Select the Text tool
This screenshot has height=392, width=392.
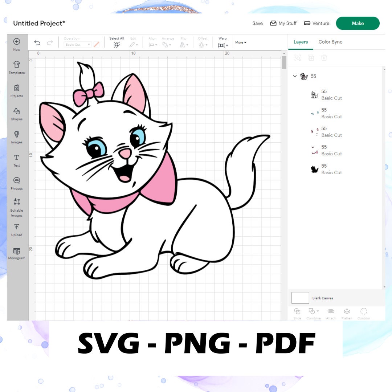tap(16, 160)
